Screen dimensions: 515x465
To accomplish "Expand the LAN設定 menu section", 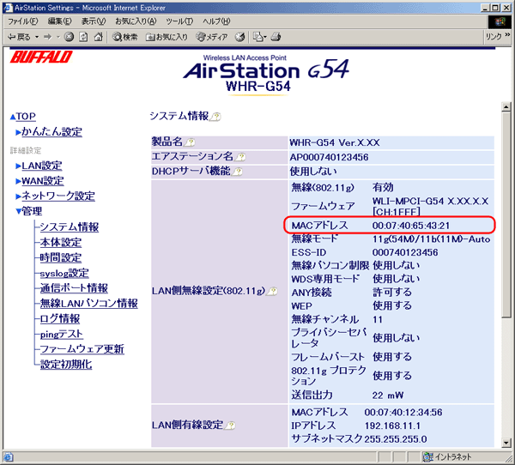I will (x=18, y=166).
